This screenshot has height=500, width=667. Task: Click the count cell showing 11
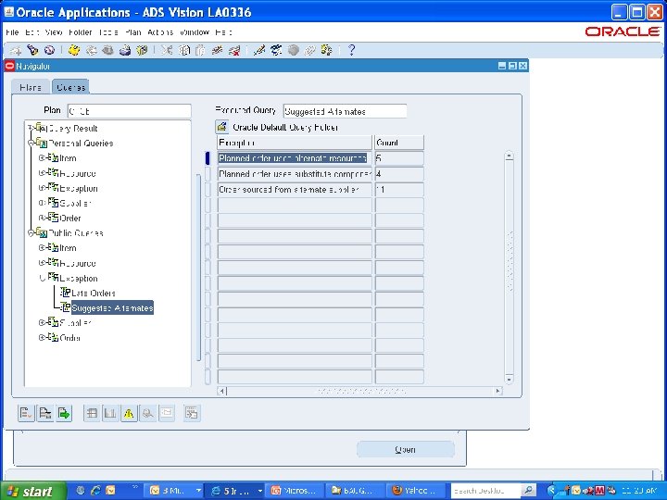(x=399, y=190)
